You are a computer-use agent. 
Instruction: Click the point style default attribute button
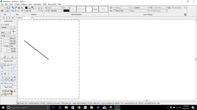[x=73, y=9]
